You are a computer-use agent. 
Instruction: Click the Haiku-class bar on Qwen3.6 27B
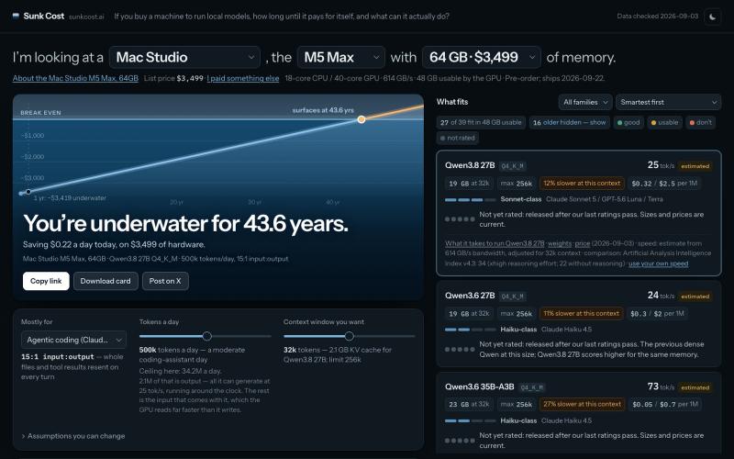point(470,330)
